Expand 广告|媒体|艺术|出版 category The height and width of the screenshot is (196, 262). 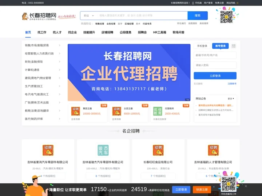43,102
